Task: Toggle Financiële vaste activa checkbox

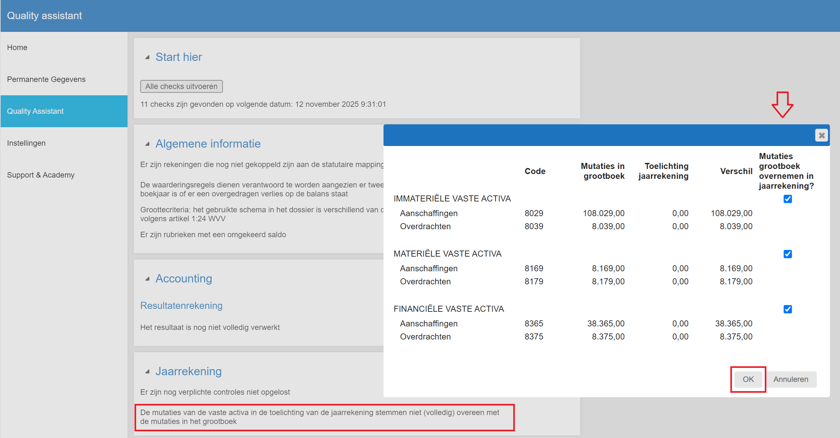Action: click(787, 309)
